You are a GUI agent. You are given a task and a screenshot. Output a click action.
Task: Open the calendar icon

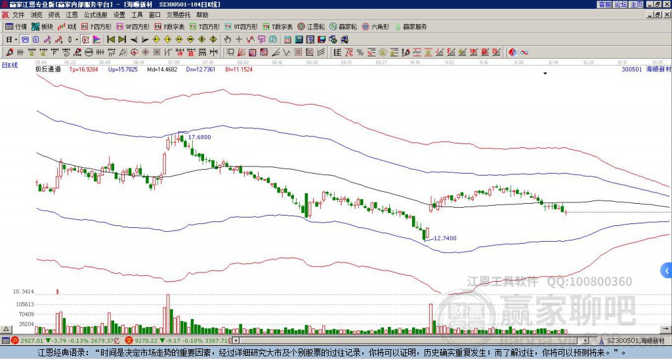coord(287,39)
